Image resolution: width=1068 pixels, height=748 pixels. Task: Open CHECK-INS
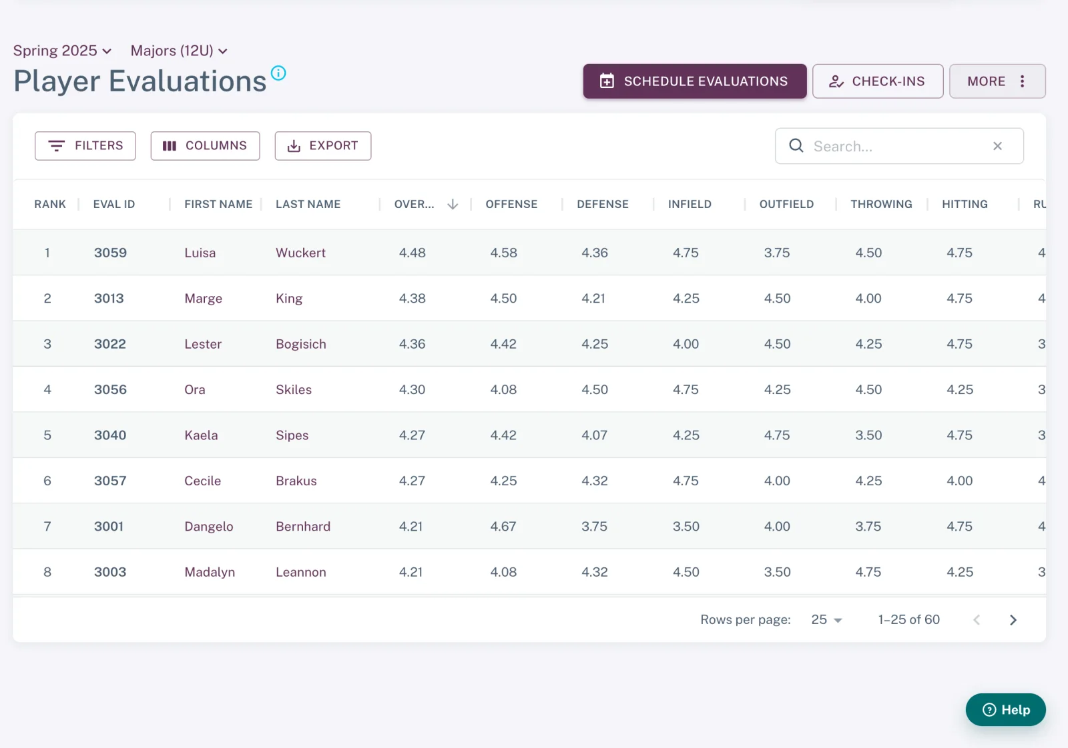coord(878,81)
